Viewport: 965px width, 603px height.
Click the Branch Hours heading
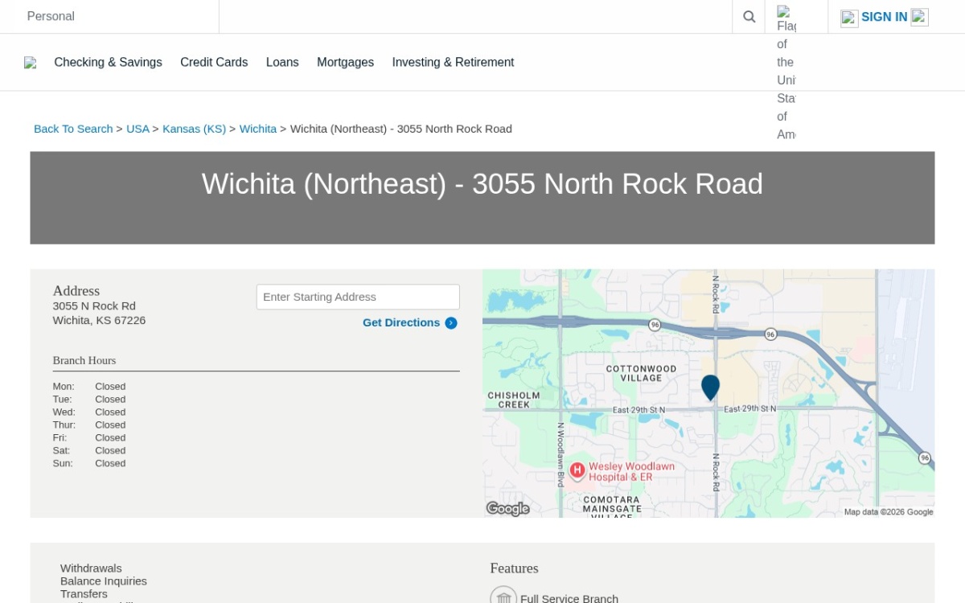pyautogui.click(x=84, y=360)
